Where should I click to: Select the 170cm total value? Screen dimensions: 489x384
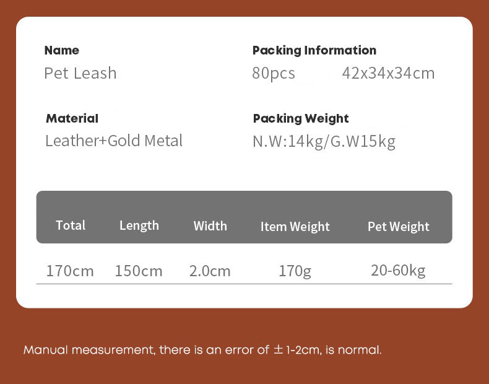pos(70,271)
